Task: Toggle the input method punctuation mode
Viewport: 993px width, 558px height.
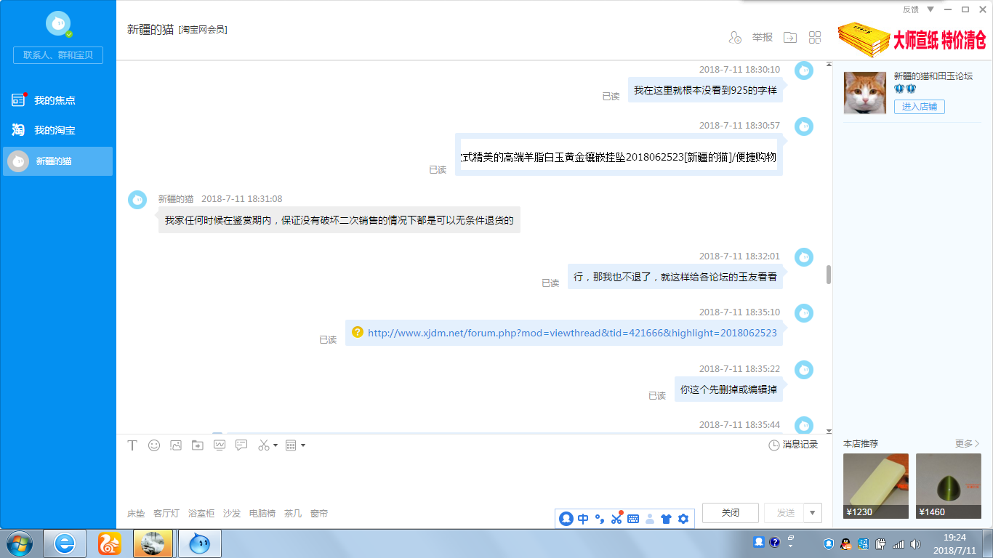Action: [600, 519]
